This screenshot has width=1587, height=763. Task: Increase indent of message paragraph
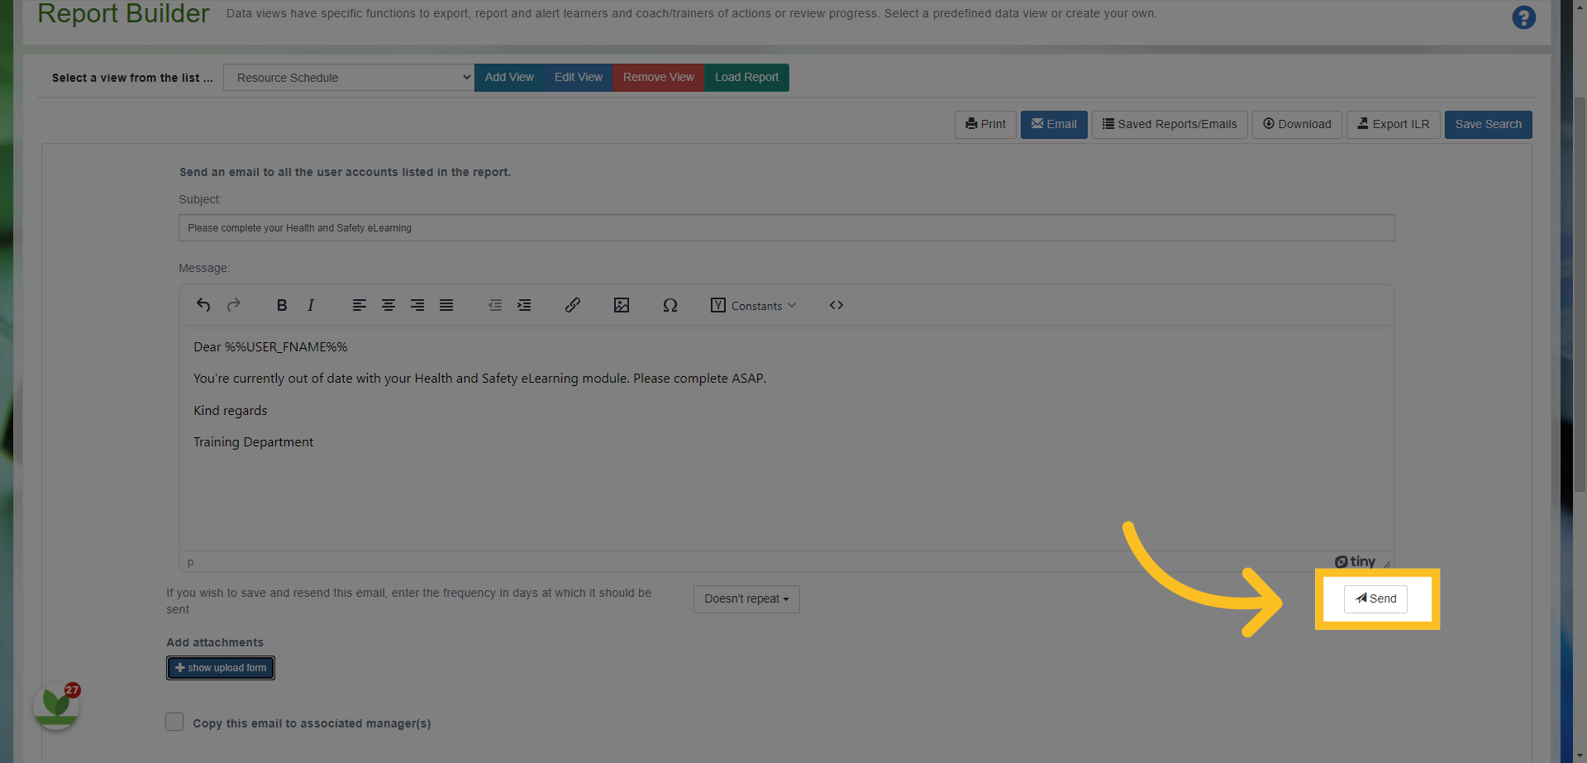pyautogui.click(x=524, y=305)
